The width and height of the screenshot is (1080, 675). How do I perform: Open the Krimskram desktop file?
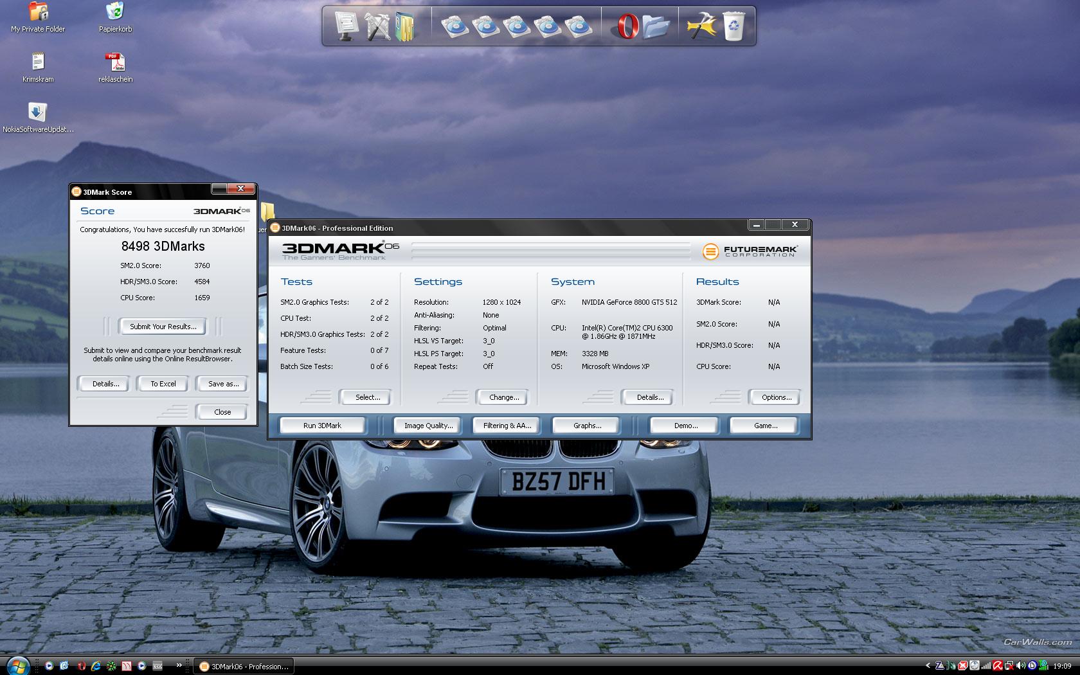(x=38, y=63)
